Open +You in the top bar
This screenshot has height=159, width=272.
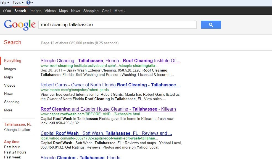click(7, 11)
